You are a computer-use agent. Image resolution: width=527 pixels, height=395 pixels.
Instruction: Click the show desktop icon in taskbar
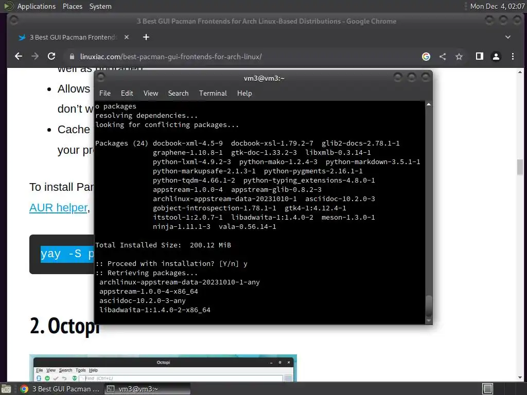(x=6, y=389)
